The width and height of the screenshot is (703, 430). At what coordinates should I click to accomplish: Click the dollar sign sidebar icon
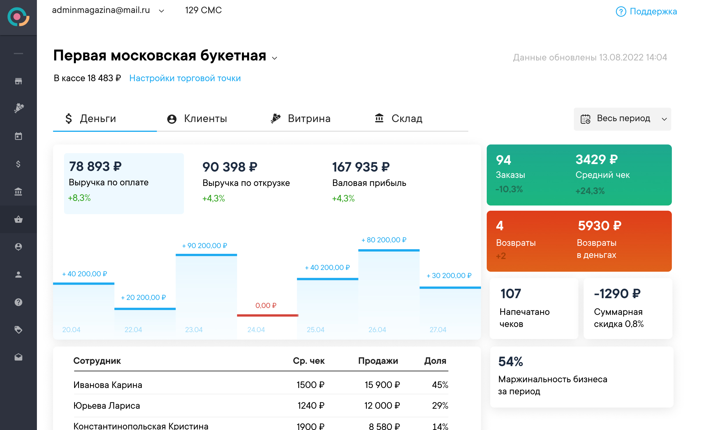[18, 164]
